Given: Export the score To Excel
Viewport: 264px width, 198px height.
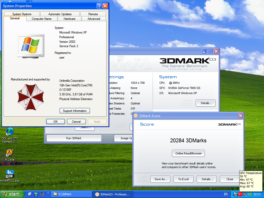Looking at the screenshot, I should (x=184, y=179).
